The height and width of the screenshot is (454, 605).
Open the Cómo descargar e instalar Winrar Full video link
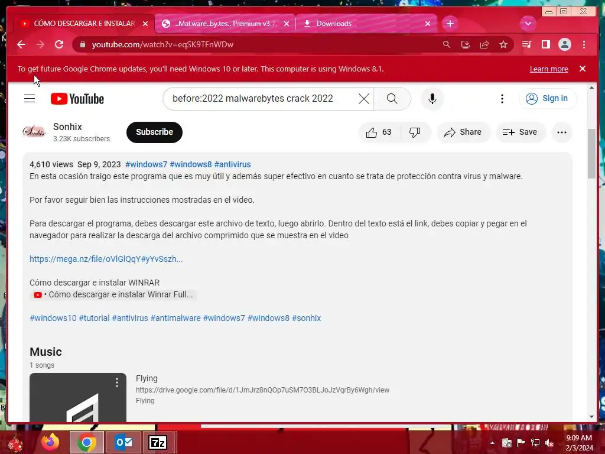coord(114,294)
